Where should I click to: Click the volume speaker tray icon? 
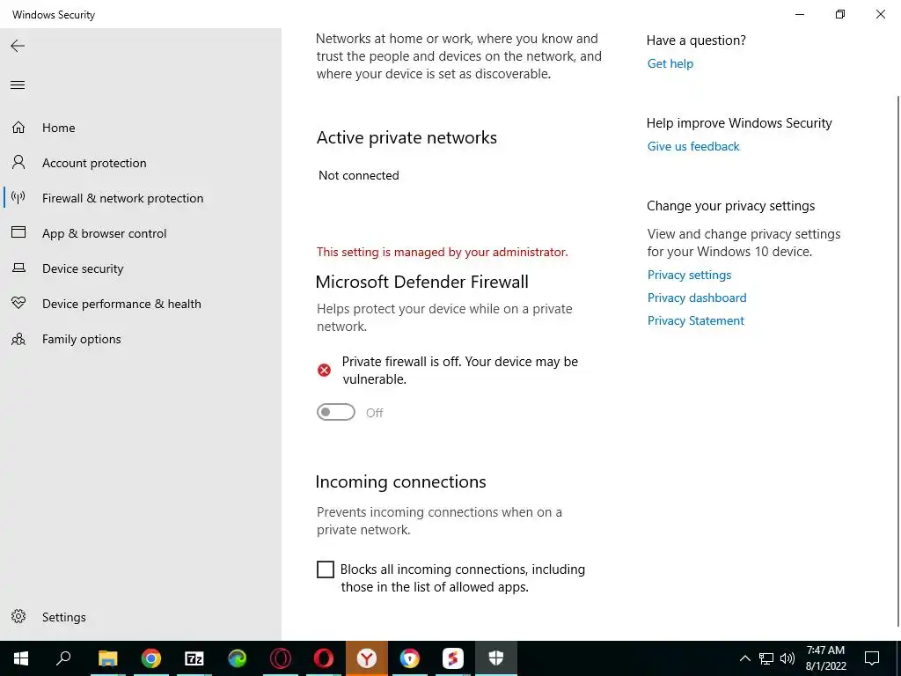787,658
